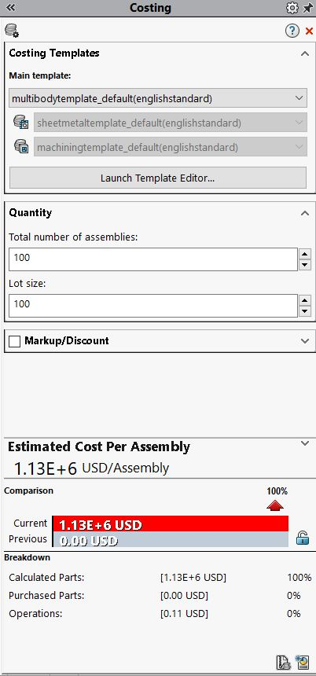Click the 1.13E+6 USD/Assembly value
The image size is (316, 676).
(x=92, y=468)
